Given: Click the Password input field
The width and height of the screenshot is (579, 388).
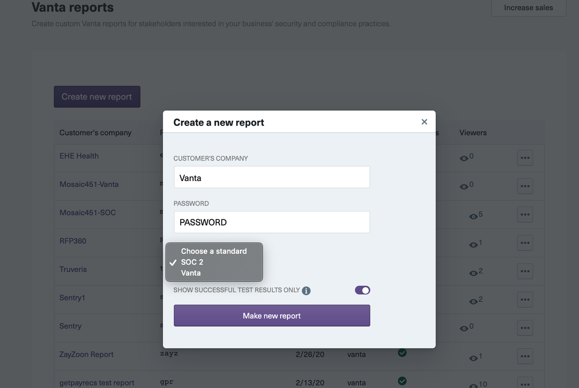Looking at the screenshot, I should pos(272,222).
